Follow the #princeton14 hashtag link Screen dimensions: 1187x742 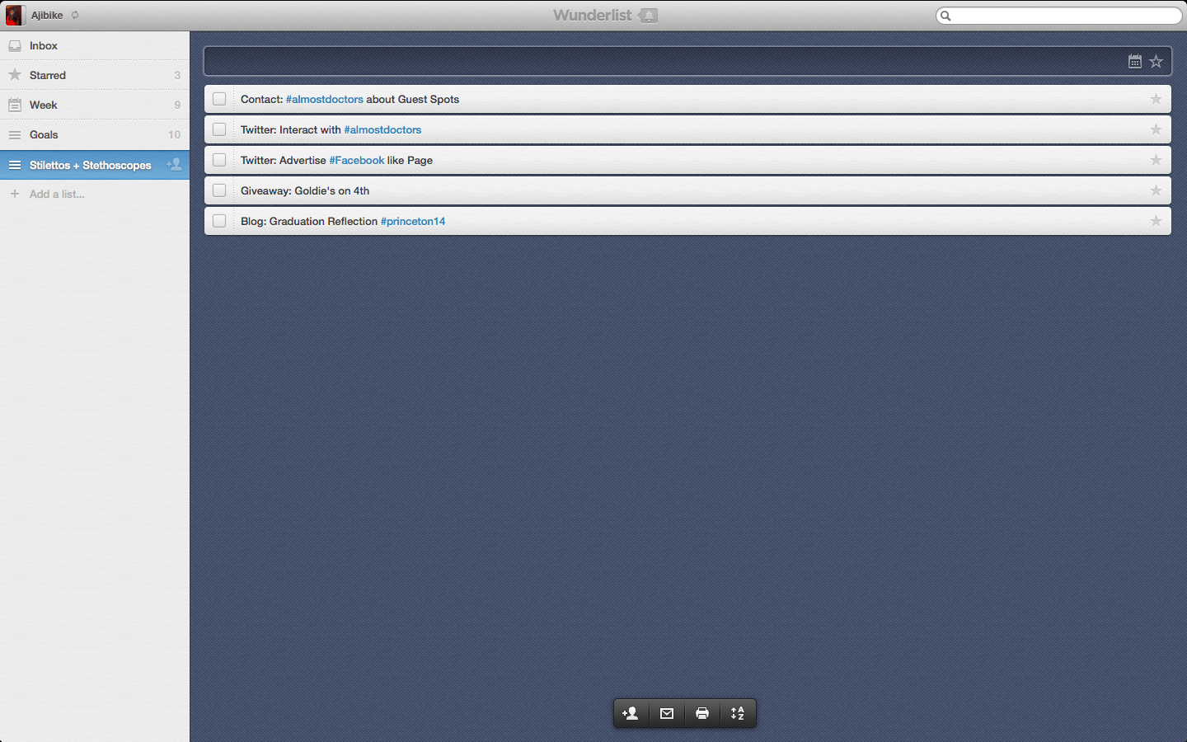413,221
